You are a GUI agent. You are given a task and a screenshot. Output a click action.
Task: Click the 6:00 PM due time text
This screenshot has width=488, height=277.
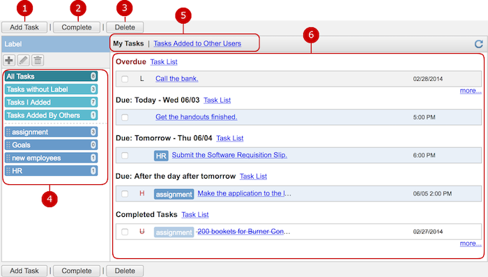tap(424, 155)
